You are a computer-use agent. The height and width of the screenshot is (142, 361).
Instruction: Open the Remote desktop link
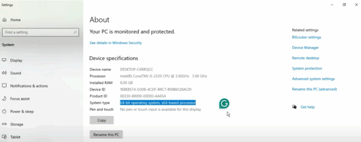305,58
